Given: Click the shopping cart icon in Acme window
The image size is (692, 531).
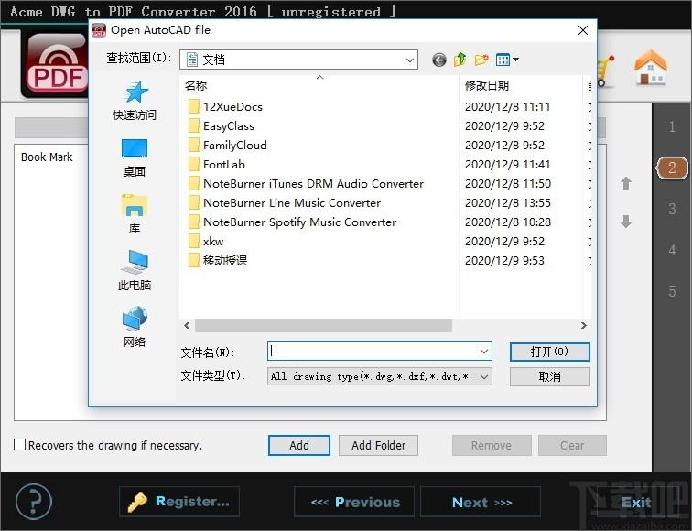Looking at the screenshot, I should [605, 70].
